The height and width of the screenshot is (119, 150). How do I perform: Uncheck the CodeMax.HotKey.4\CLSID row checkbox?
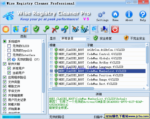51,62
